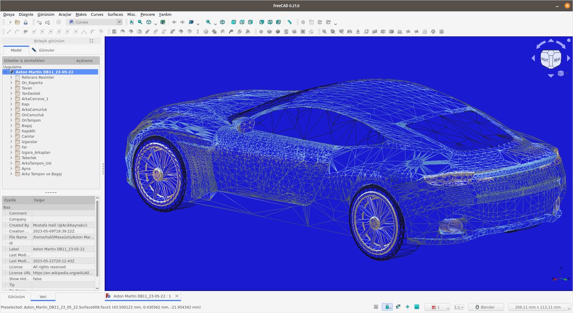
Task: Click the zoom magnifier tool icon
Action: 208,22
